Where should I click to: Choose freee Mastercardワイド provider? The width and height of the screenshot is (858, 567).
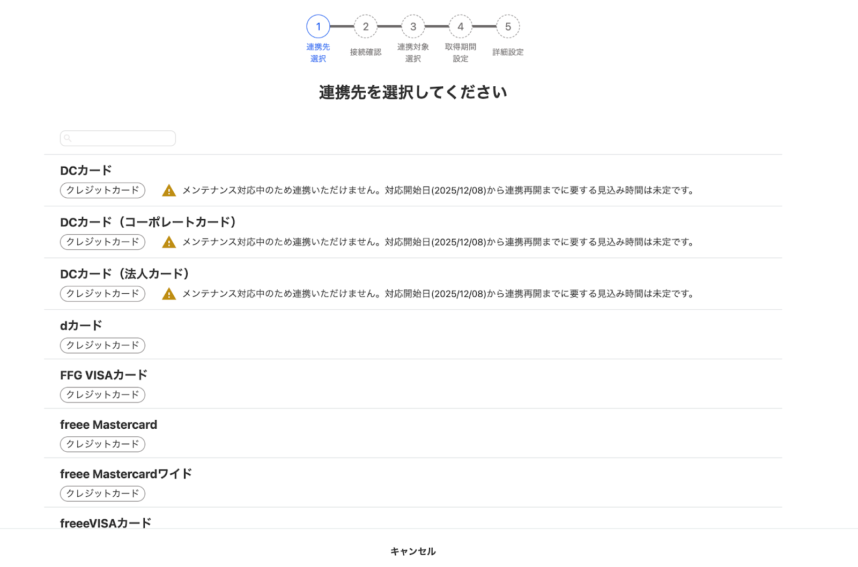tap(413, 482)
